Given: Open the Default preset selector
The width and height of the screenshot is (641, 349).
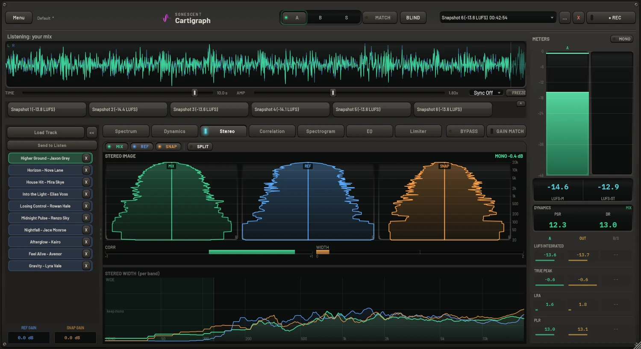Looking at the screenshot, I should click(x=45, y=18).
